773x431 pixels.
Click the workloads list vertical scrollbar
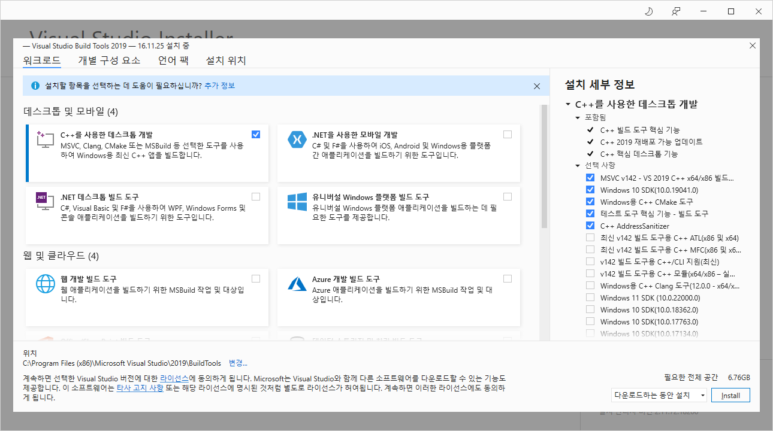coord(544,167)
